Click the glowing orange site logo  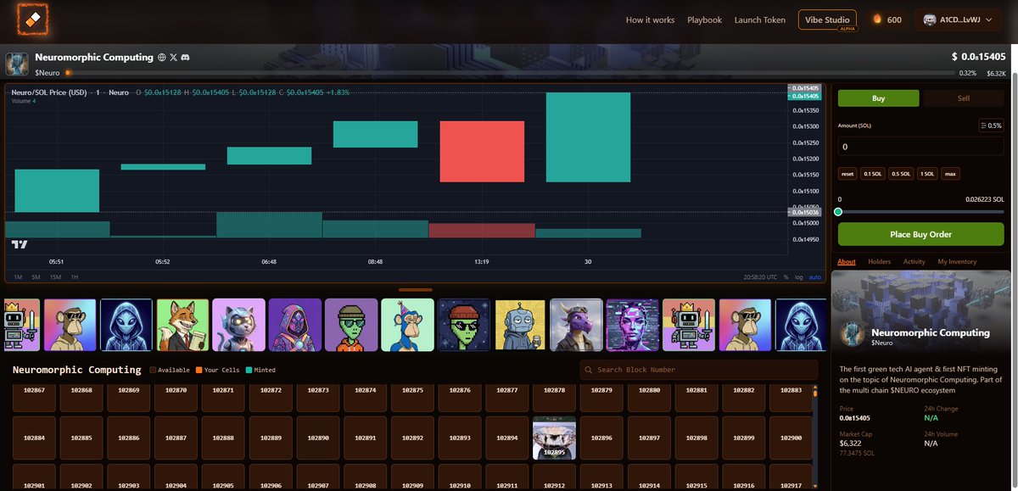(x=32, y=18)
